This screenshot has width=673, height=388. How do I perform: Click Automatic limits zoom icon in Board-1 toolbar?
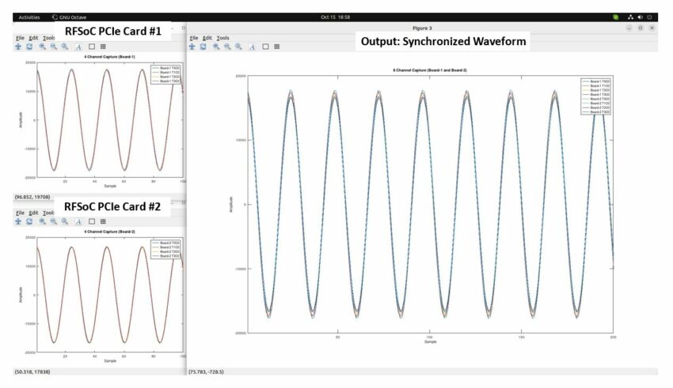coord(65,46)
